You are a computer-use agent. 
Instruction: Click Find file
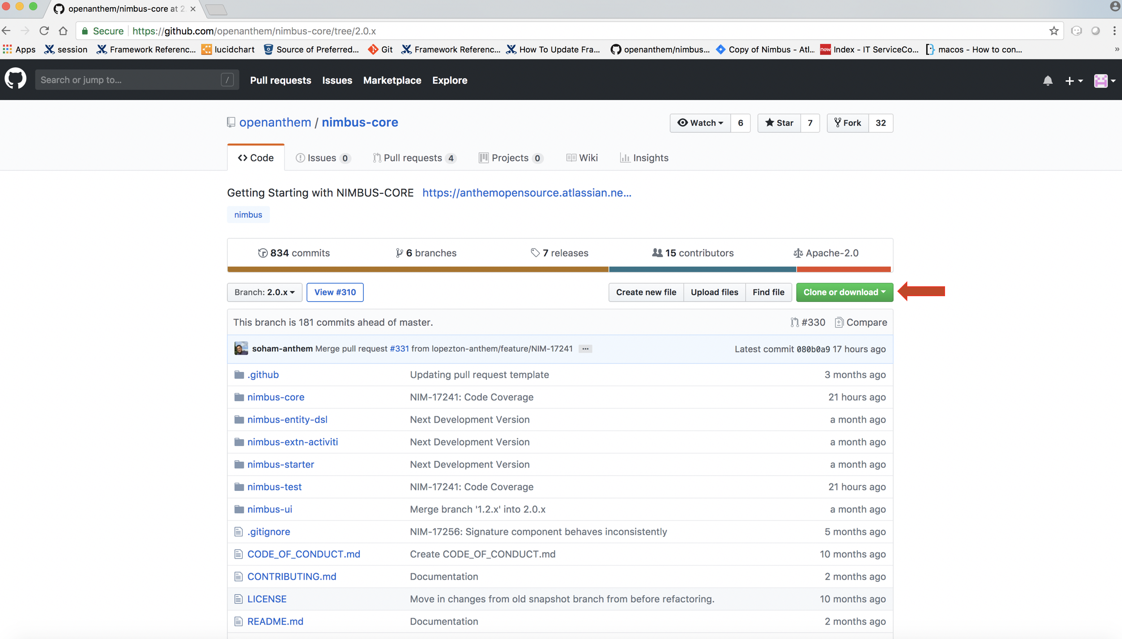pos(769,292)
